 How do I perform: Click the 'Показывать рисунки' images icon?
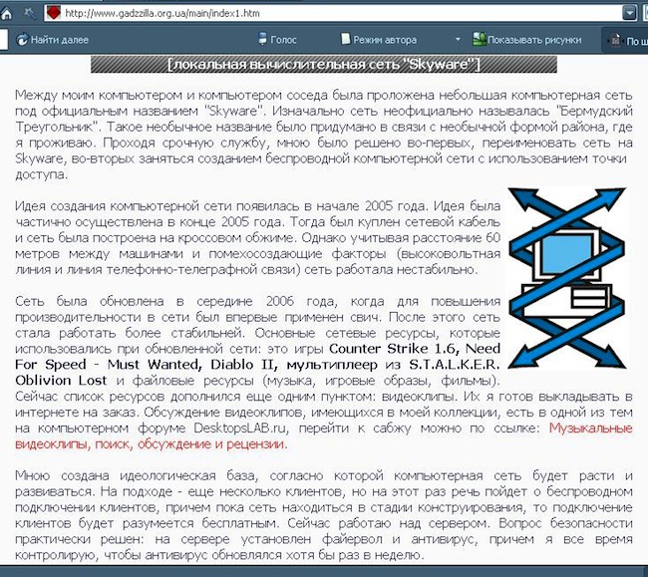click(x=480, y=40)
